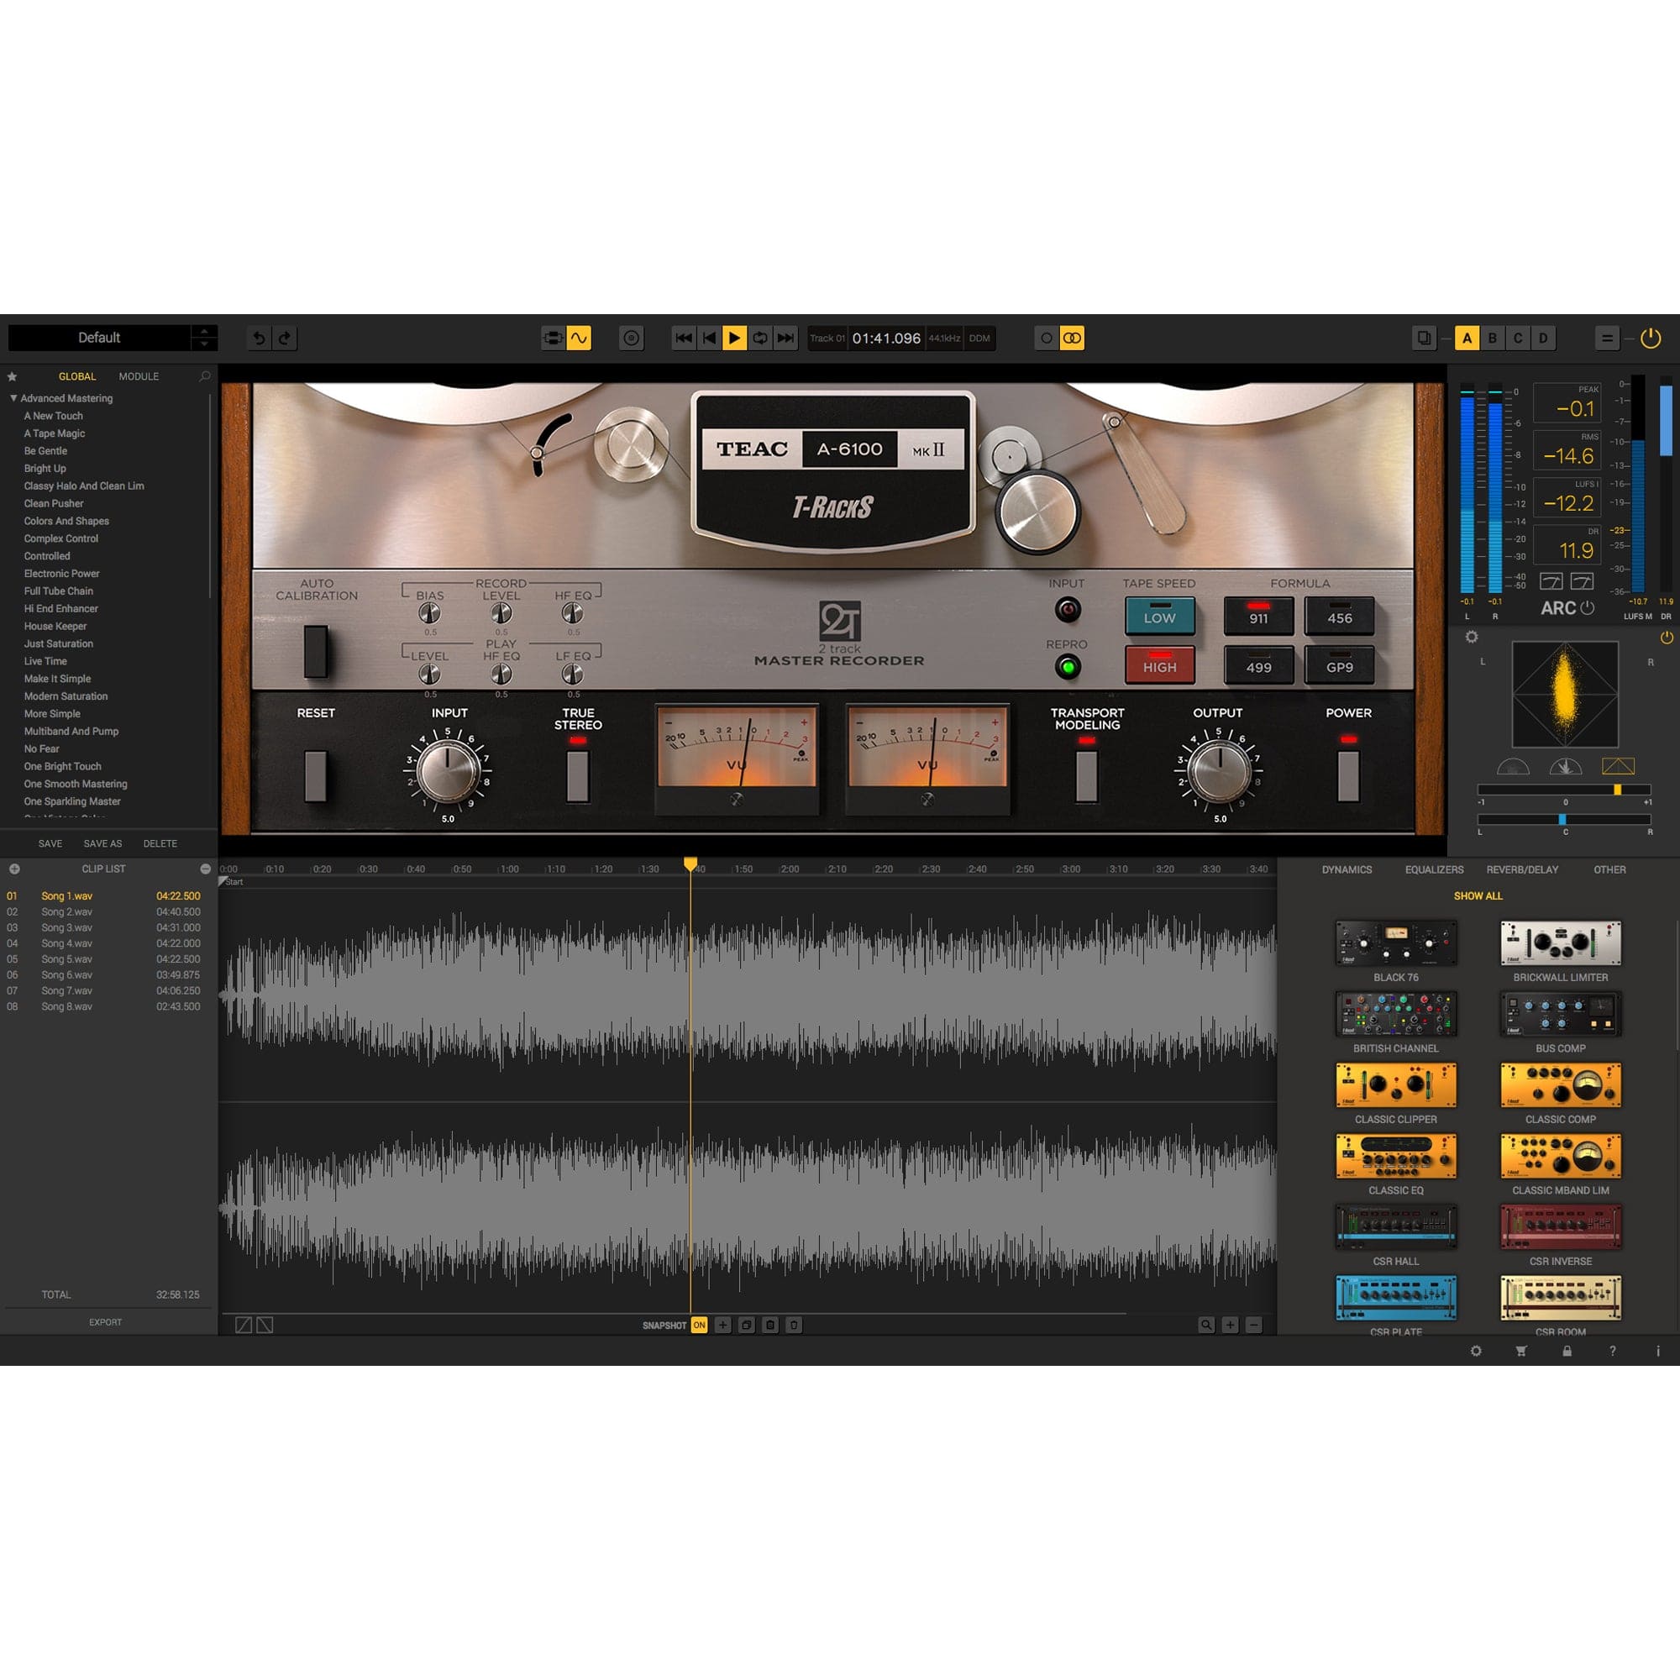
Task: Click EXPORT below the clip list
Action: 105,1320
